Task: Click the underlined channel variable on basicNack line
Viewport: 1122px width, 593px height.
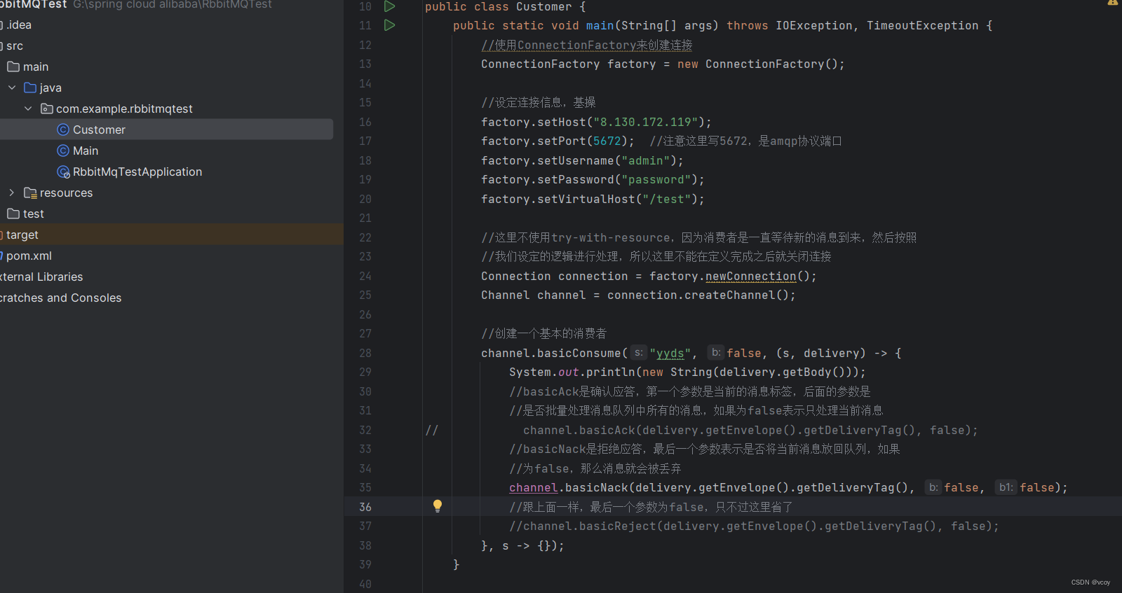Action: point(533,487)
